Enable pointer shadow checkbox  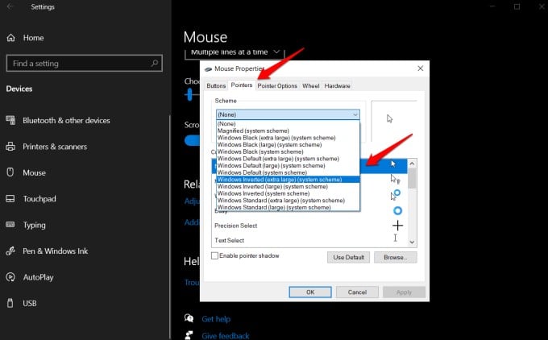coord(215,255)
